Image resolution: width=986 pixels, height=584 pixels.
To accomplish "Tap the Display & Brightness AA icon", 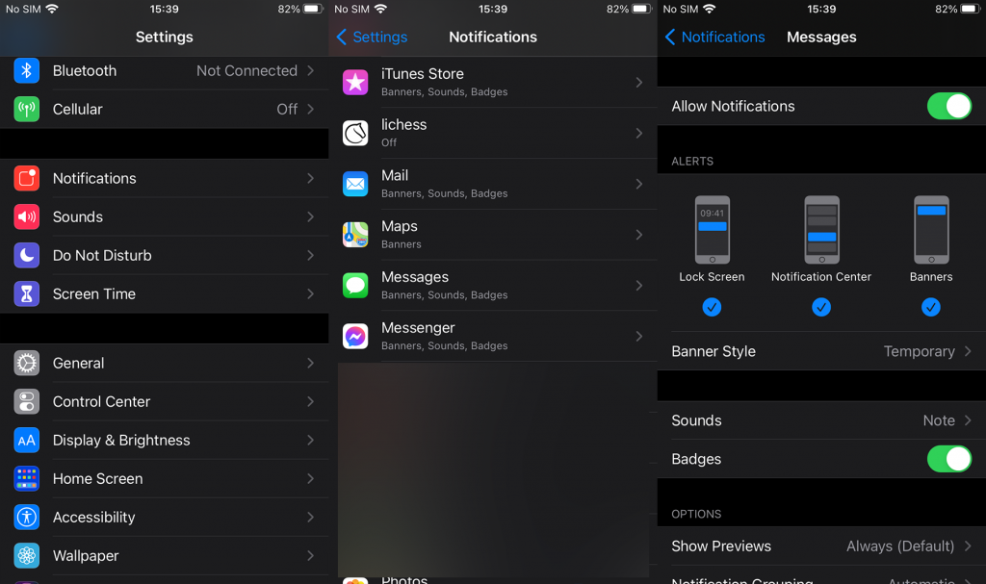I will pos(26,440).
